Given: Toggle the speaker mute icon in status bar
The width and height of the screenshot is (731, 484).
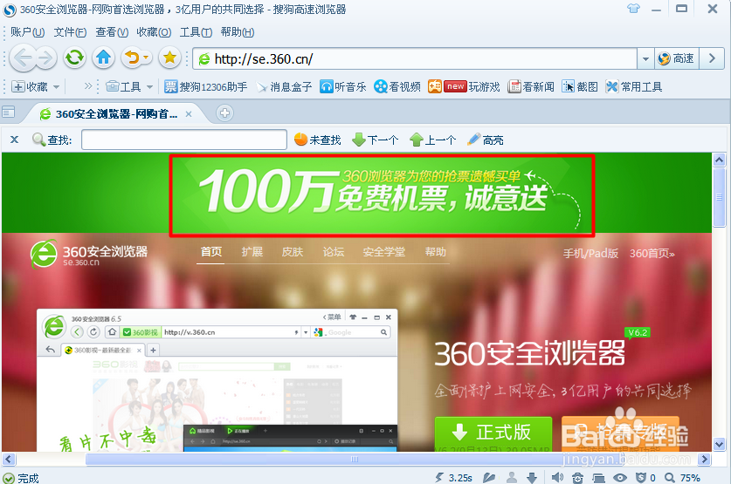Looking at the screenshot, I should pos(557,478).
